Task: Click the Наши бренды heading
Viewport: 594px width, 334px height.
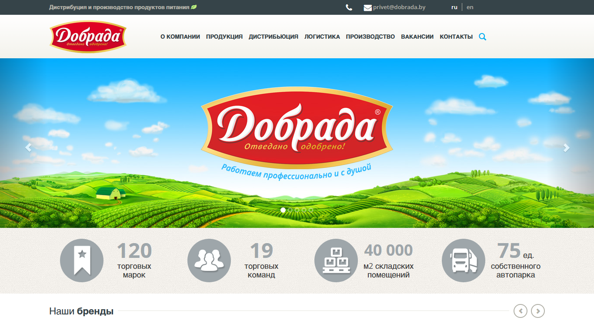Action: coord(81,311)
